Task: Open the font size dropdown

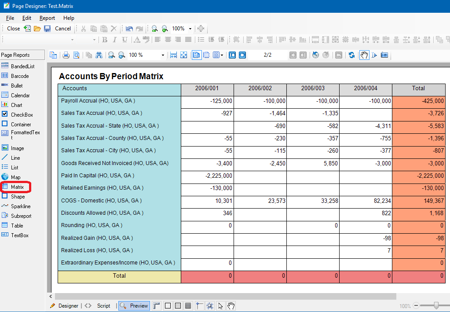Action: tap(94, 40)
